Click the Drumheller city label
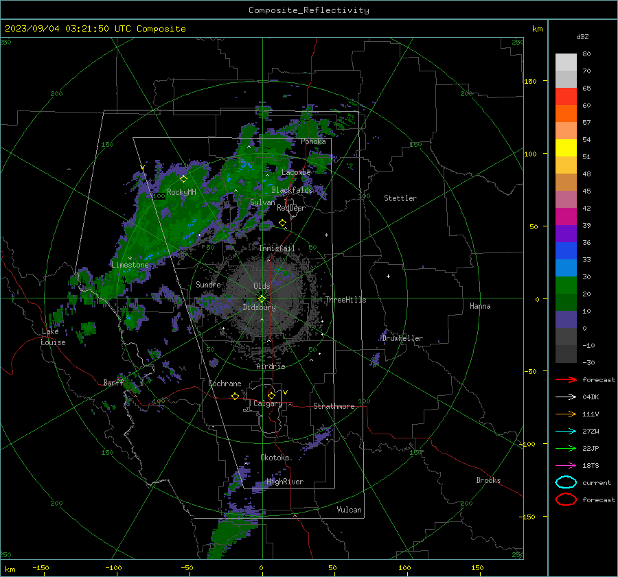This screenshot has width=618, height=577. tap(402, 338)
